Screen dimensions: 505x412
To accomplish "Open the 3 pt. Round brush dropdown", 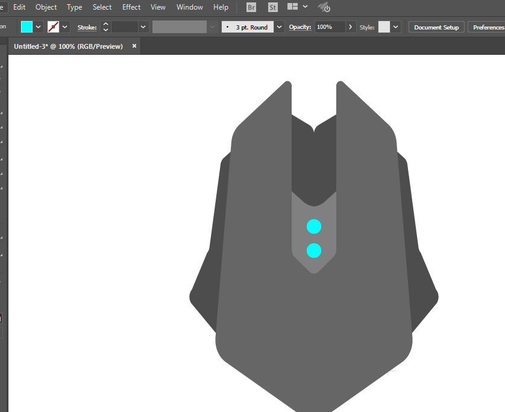I will click(x=280, y=27).
